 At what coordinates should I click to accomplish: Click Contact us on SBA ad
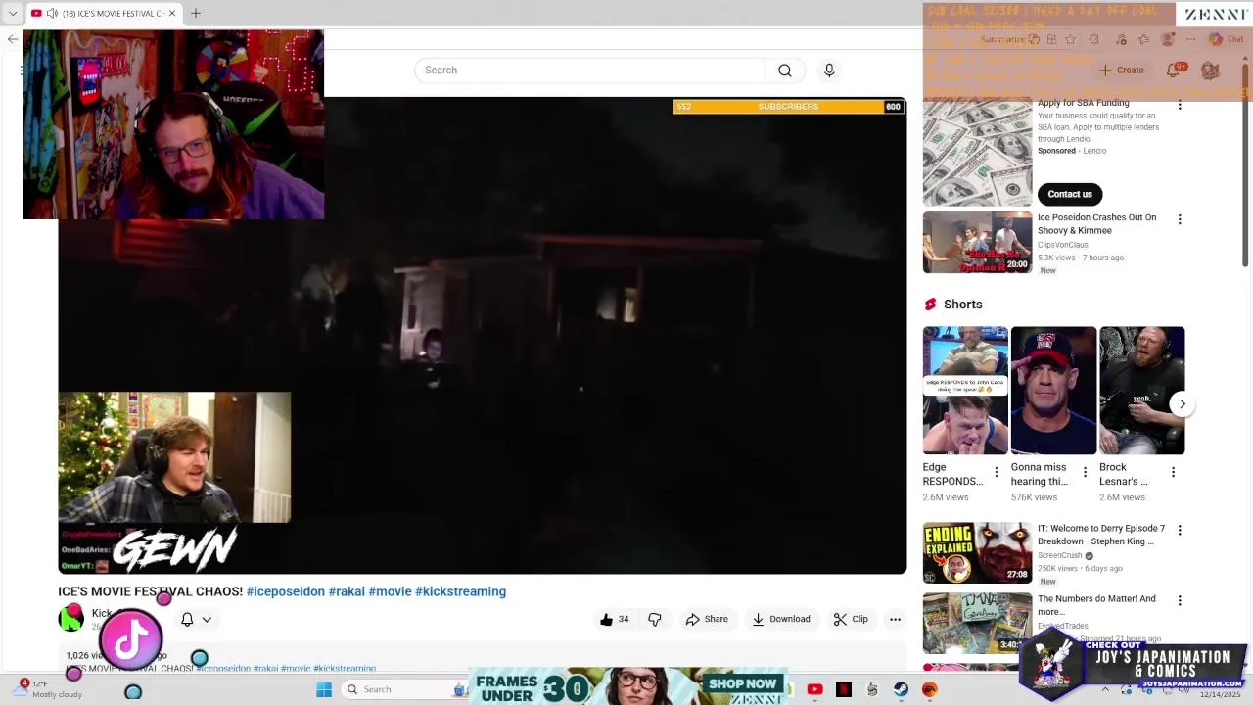(1070, 194)
